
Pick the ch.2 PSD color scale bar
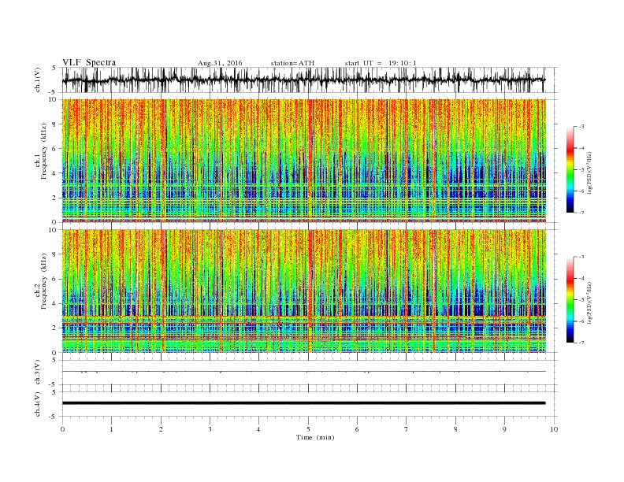[x=570, y=300]
